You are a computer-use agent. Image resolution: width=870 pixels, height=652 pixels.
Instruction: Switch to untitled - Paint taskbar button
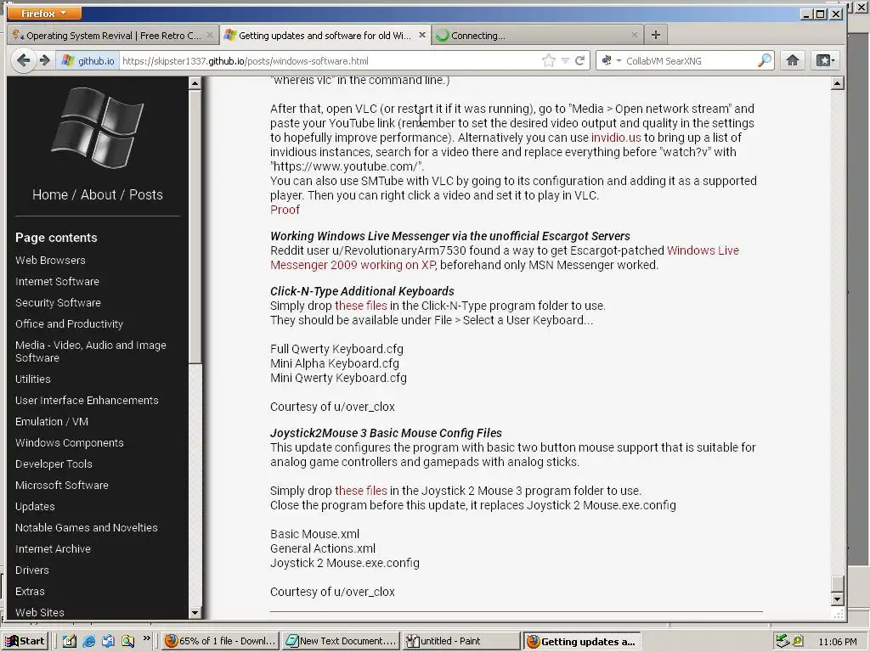point(461,642)
